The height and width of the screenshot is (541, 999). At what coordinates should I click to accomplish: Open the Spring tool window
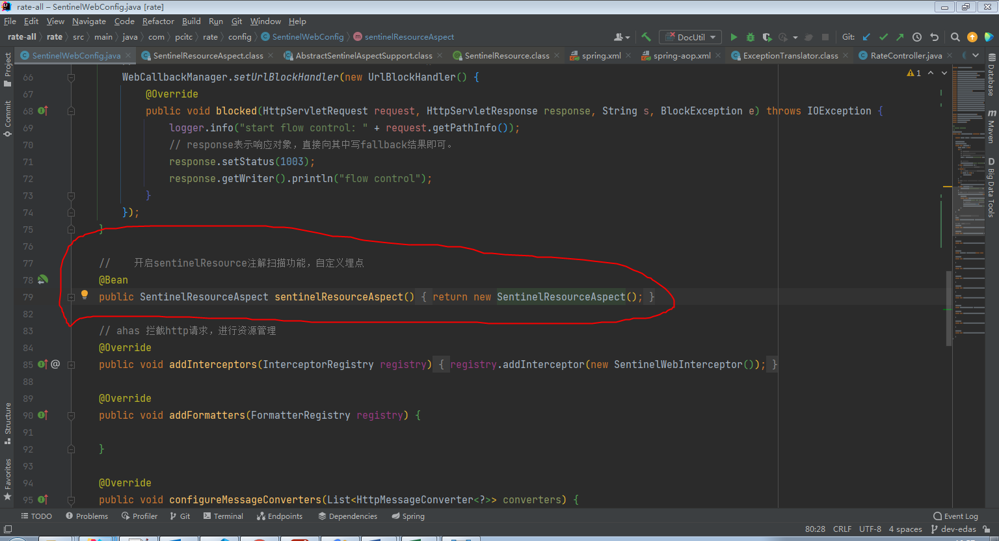tap(408, 516)
